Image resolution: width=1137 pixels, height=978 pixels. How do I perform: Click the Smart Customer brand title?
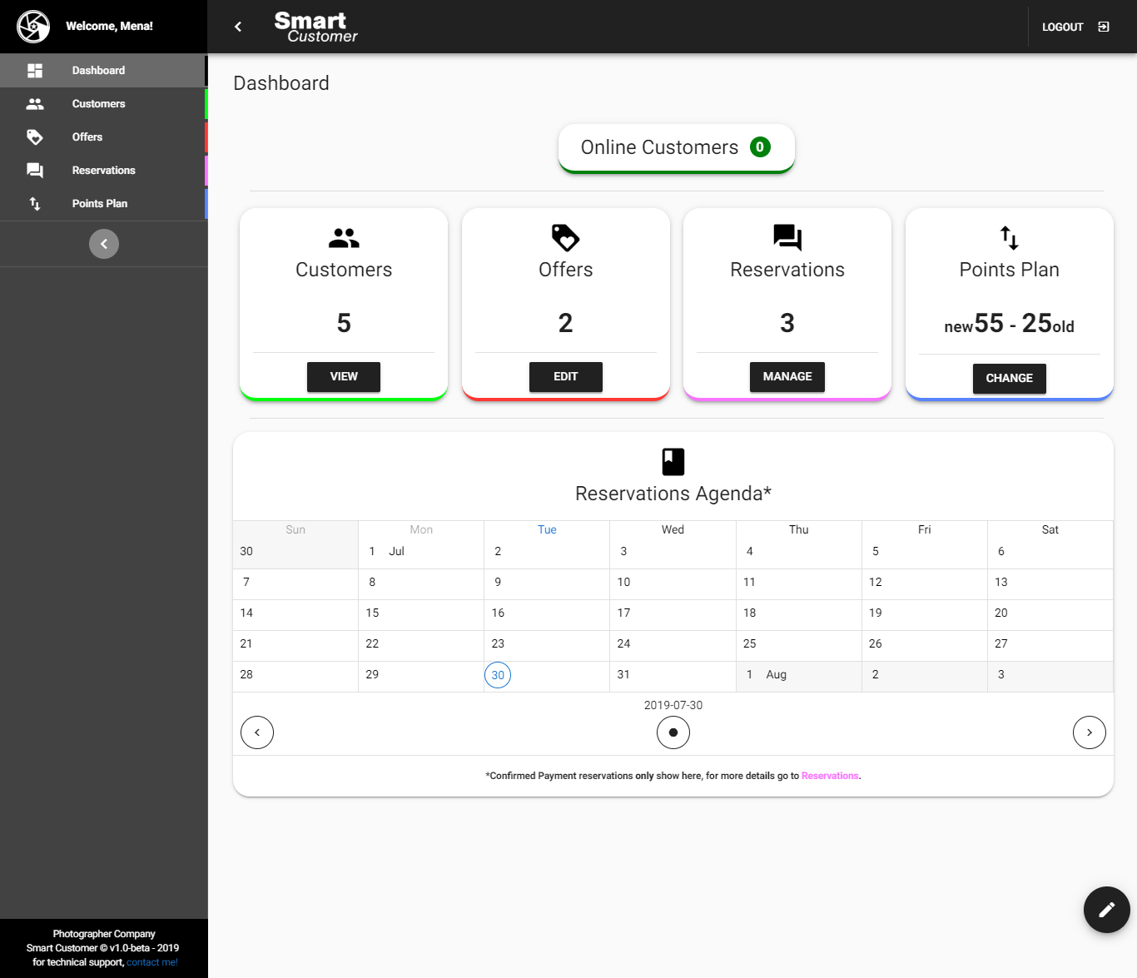click(x=315, y=27)
